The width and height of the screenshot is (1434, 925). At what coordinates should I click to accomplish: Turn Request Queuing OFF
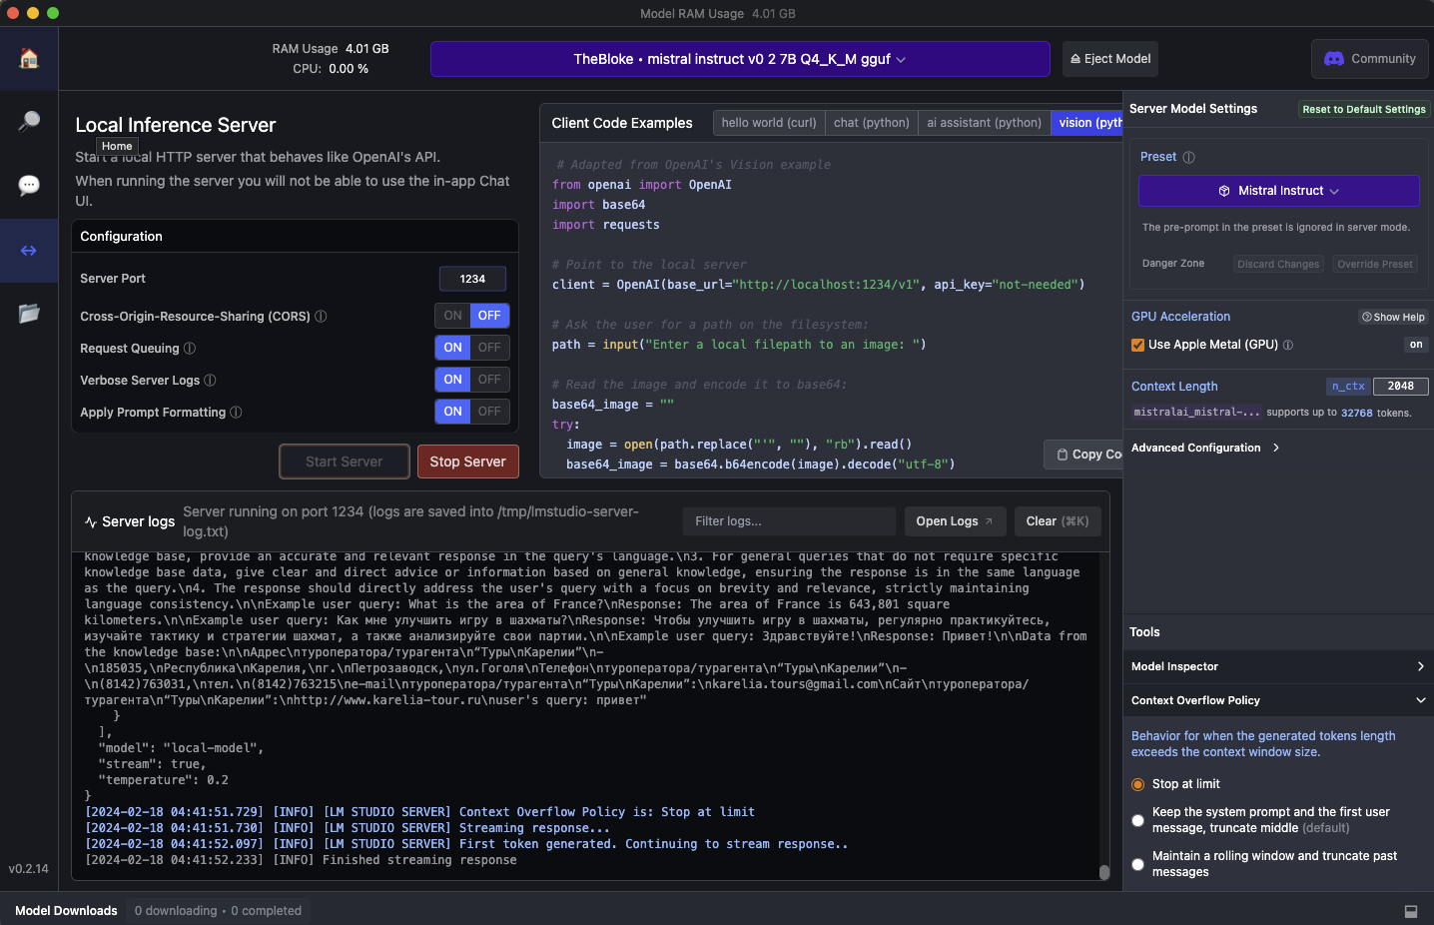click(489, 348)
